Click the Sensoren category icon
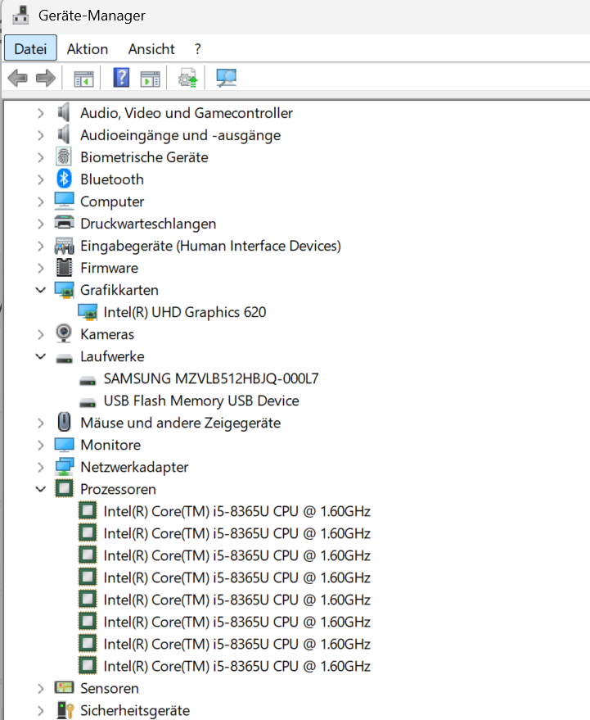The width and height of the screenshot is (590, 720). coord(64,687)
